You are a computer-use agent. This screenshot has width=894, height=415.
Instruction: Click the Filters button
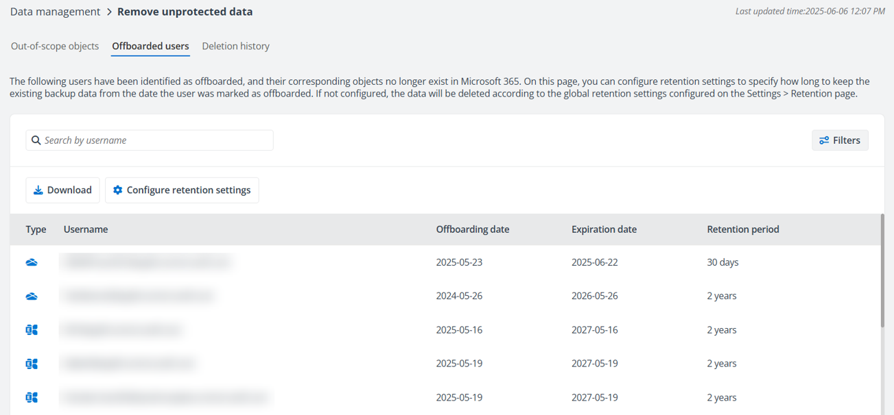click(x=840, y=140)
